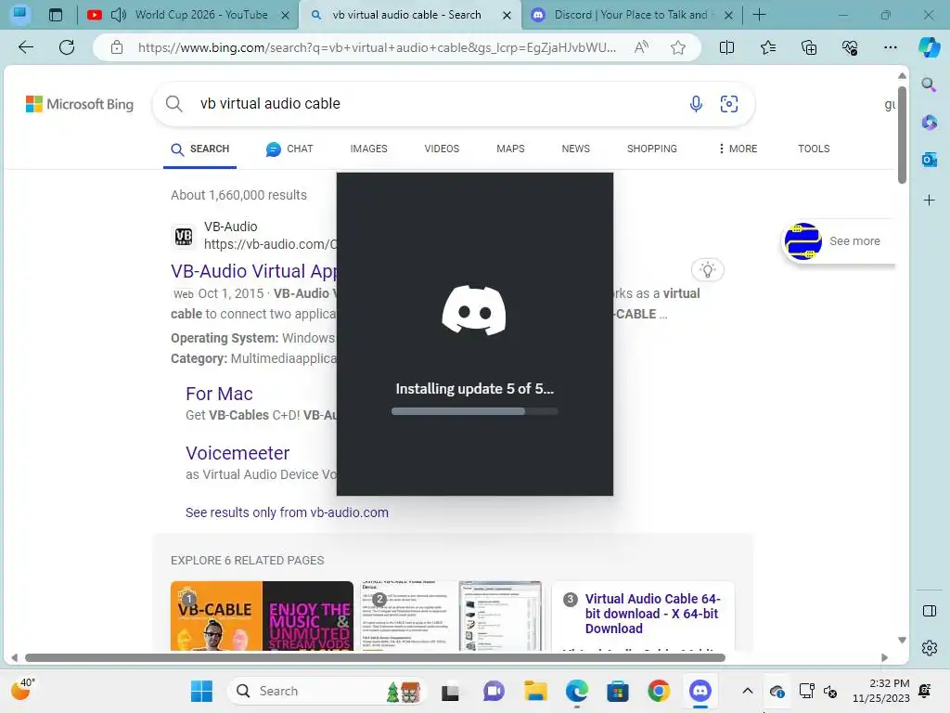
Task: Open tab actions menu icon
Action: click(x=55, y=15)
